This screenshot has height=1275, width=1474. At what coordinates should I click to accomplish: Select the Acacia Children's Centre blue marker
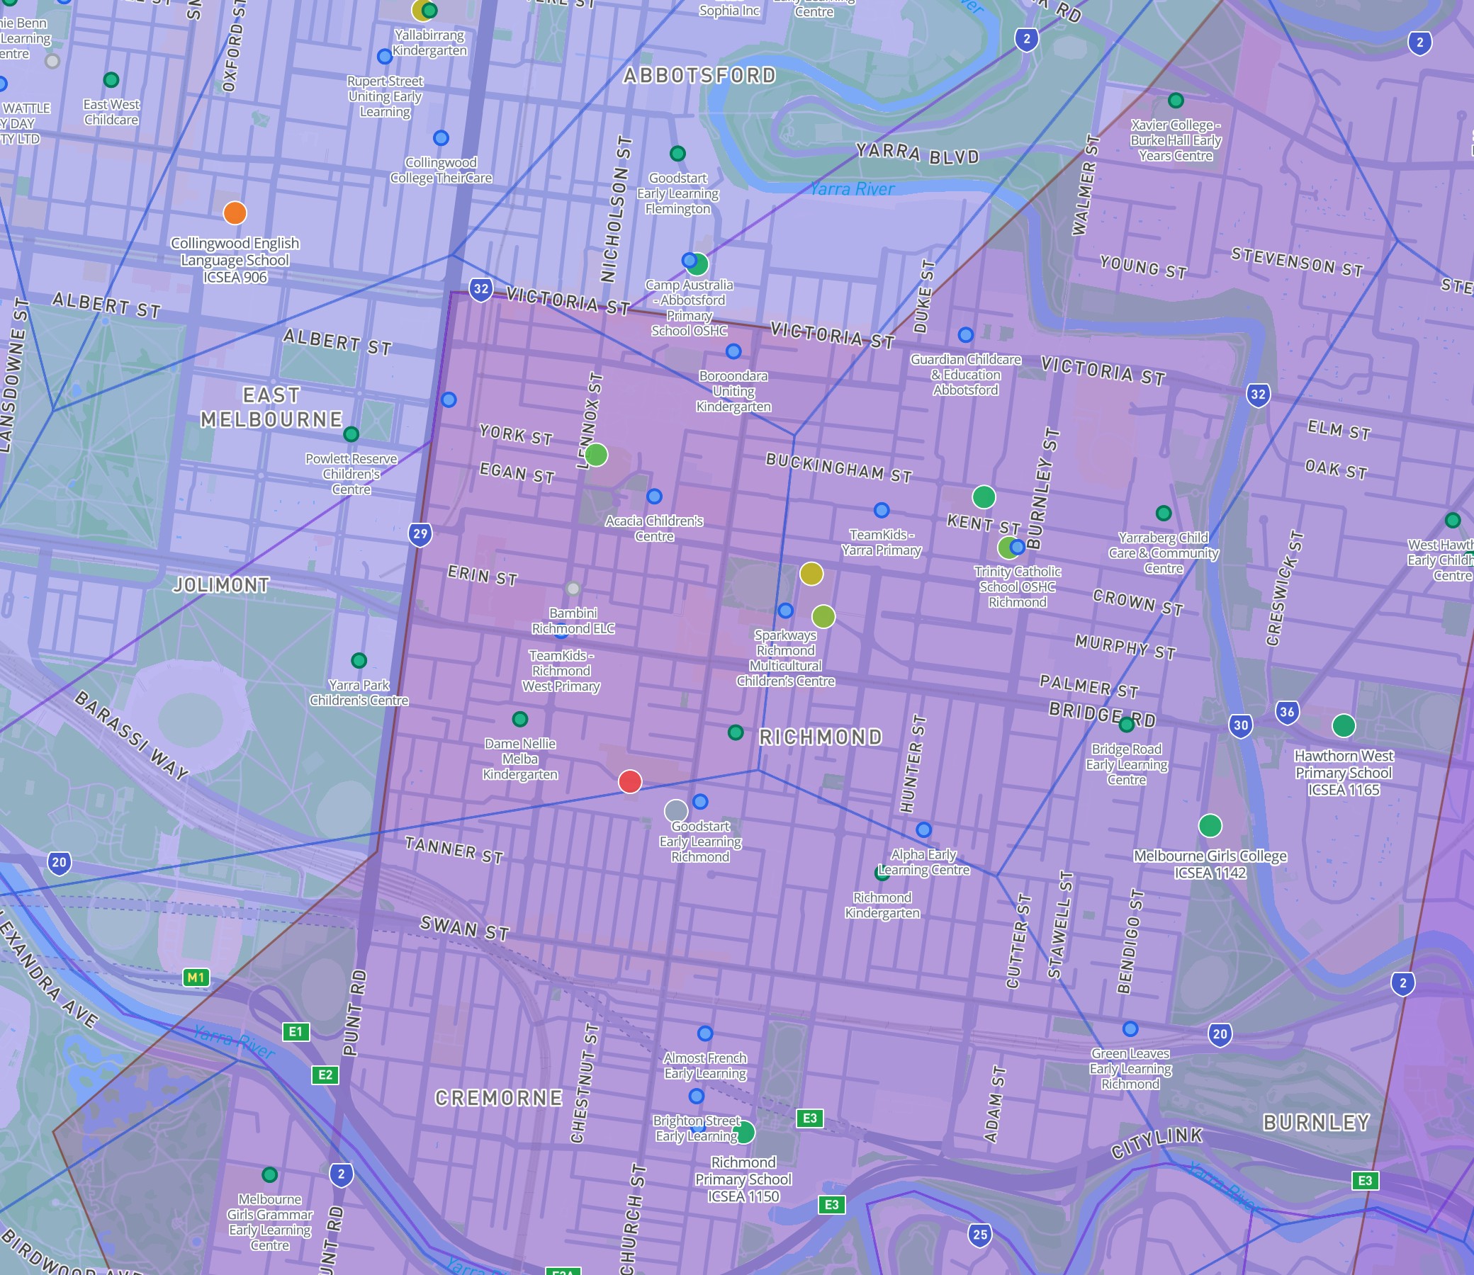655,496
